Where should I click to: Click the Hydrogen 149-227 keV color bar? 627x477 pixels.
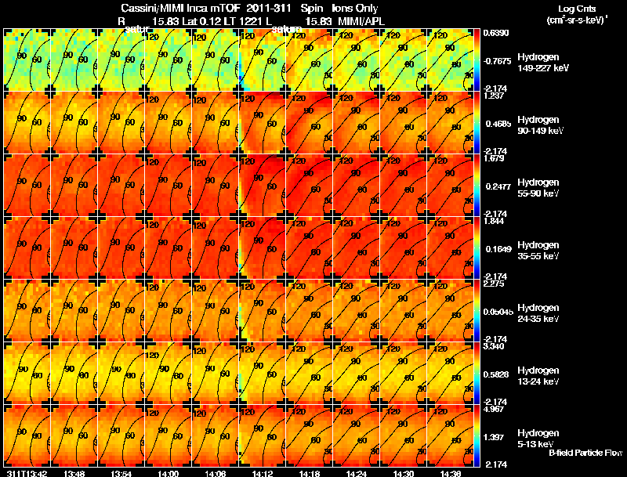[x=477, y=60]
